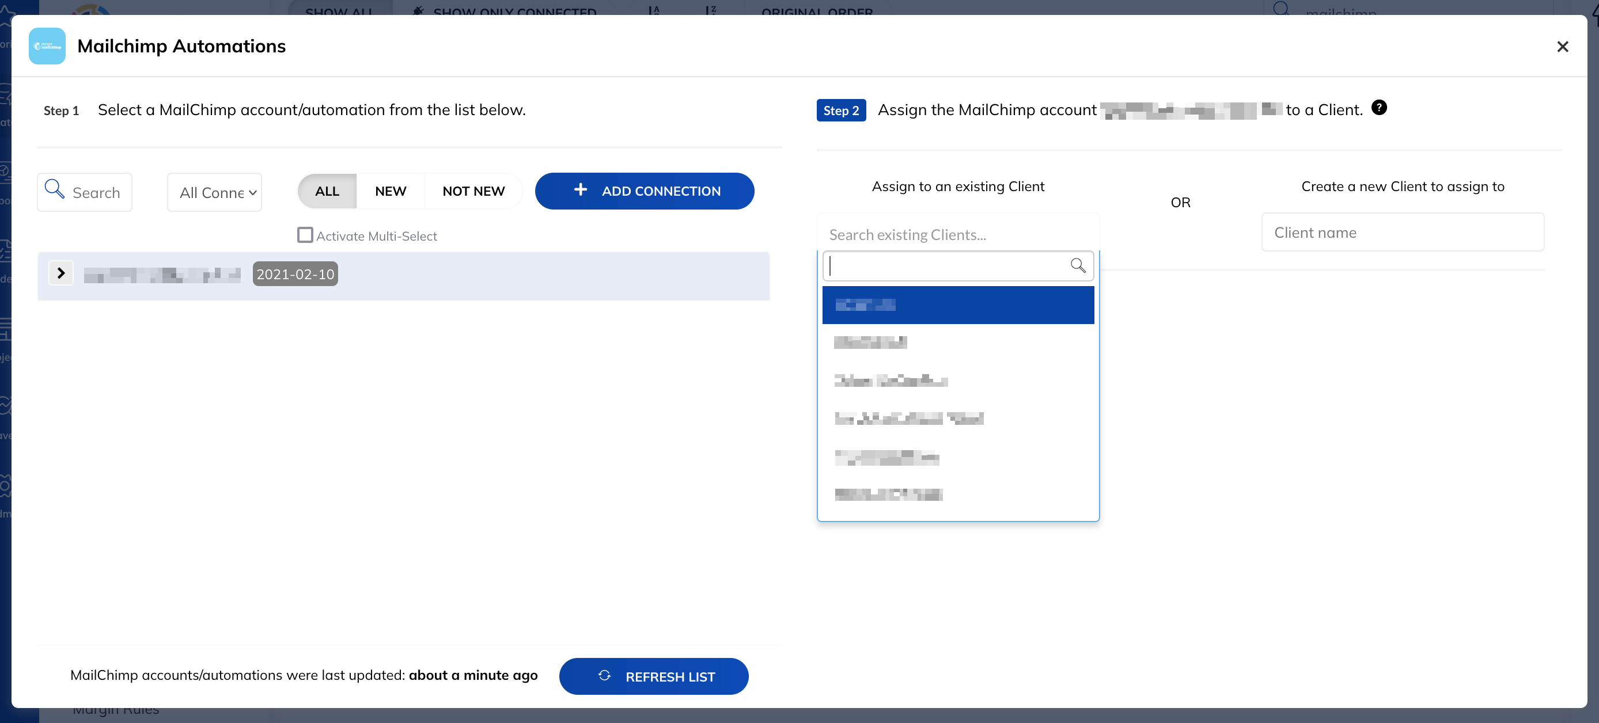Click 'Assign to an existing Client' text

[958, 186]
